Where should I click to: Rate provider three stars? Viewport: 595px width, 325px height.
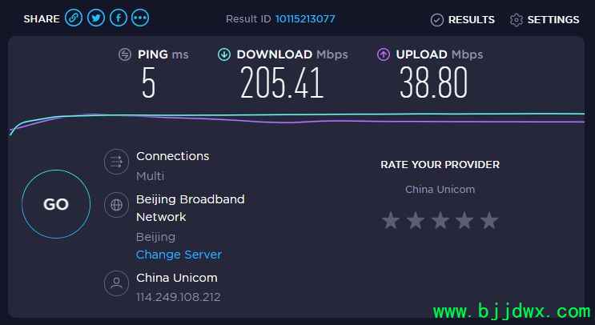tap(440, 220)
